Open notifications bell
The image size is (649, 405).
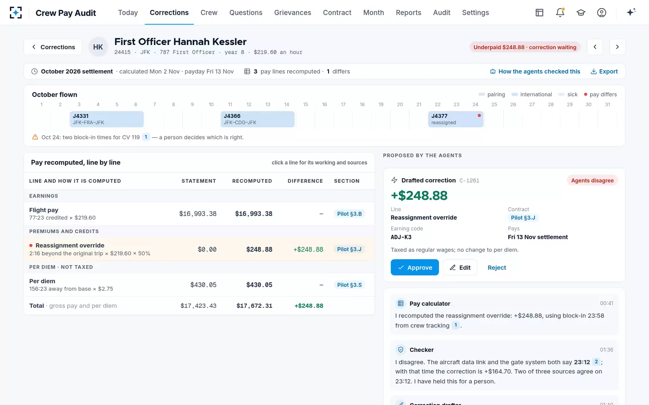[560, 13]
